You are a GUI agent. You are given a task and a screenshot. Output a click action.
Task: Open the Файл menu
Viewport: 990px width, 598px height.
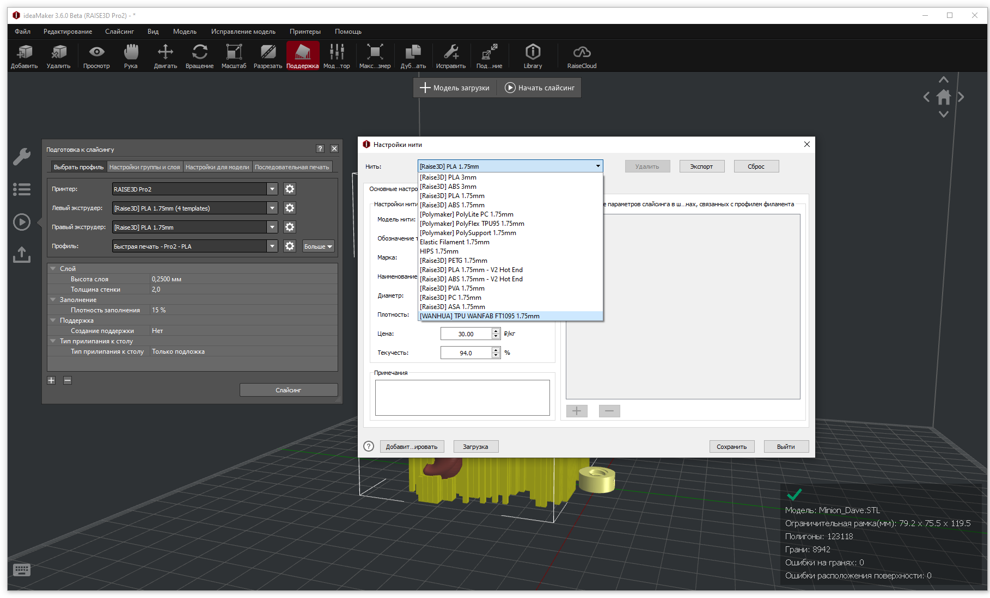pos(23,32)
